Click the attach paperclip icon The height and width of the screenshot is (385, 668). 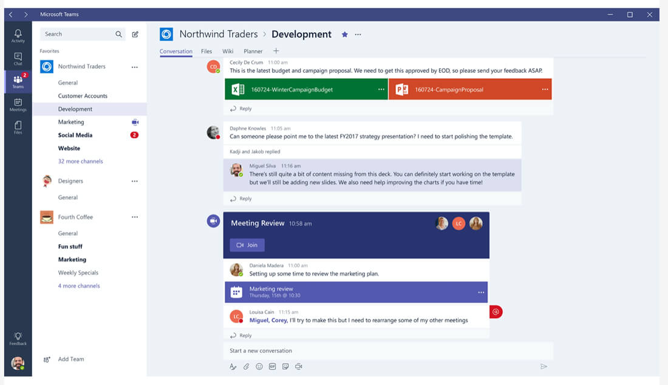(x=246, y=367)
